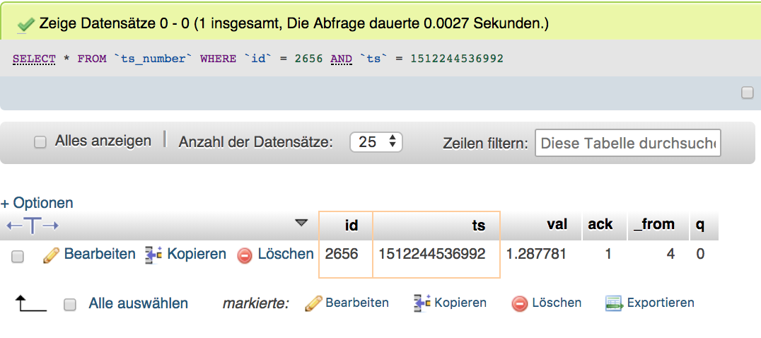Click Kopieren link in row 2656
This screenshot has width=761, height=338.
point(197,254)
